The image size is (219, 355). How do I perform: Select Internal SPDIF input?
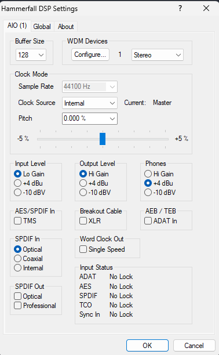[28, 268]
